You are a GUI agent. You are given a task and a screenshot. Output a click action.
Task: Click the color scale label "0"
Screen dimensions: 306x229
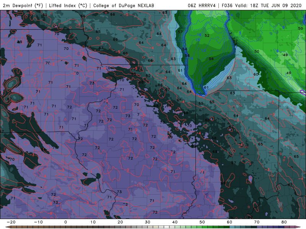tap(65, 222)
